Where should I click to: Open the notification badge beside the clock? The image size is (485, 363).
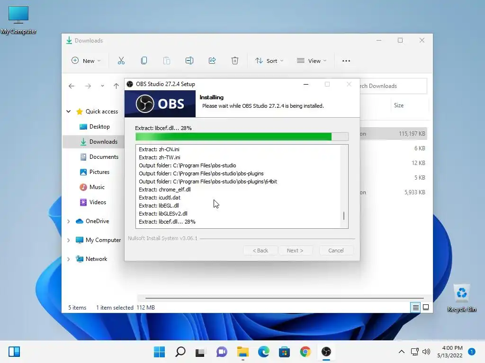tap(472, 352)
